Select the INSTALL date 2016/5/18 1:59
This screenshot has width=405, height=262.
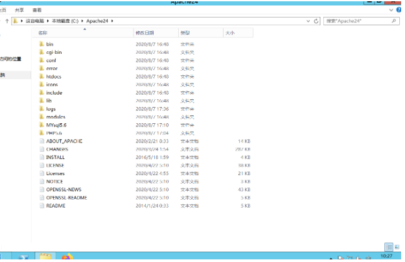(x=152, y=157)
